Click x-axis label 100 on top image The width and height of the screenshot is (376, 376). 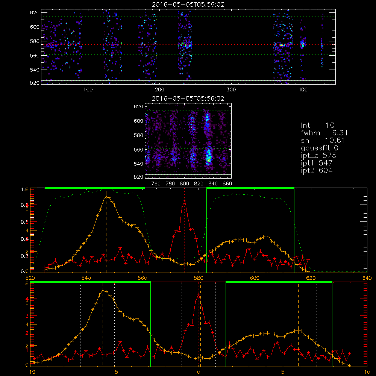tap(88, 90)
